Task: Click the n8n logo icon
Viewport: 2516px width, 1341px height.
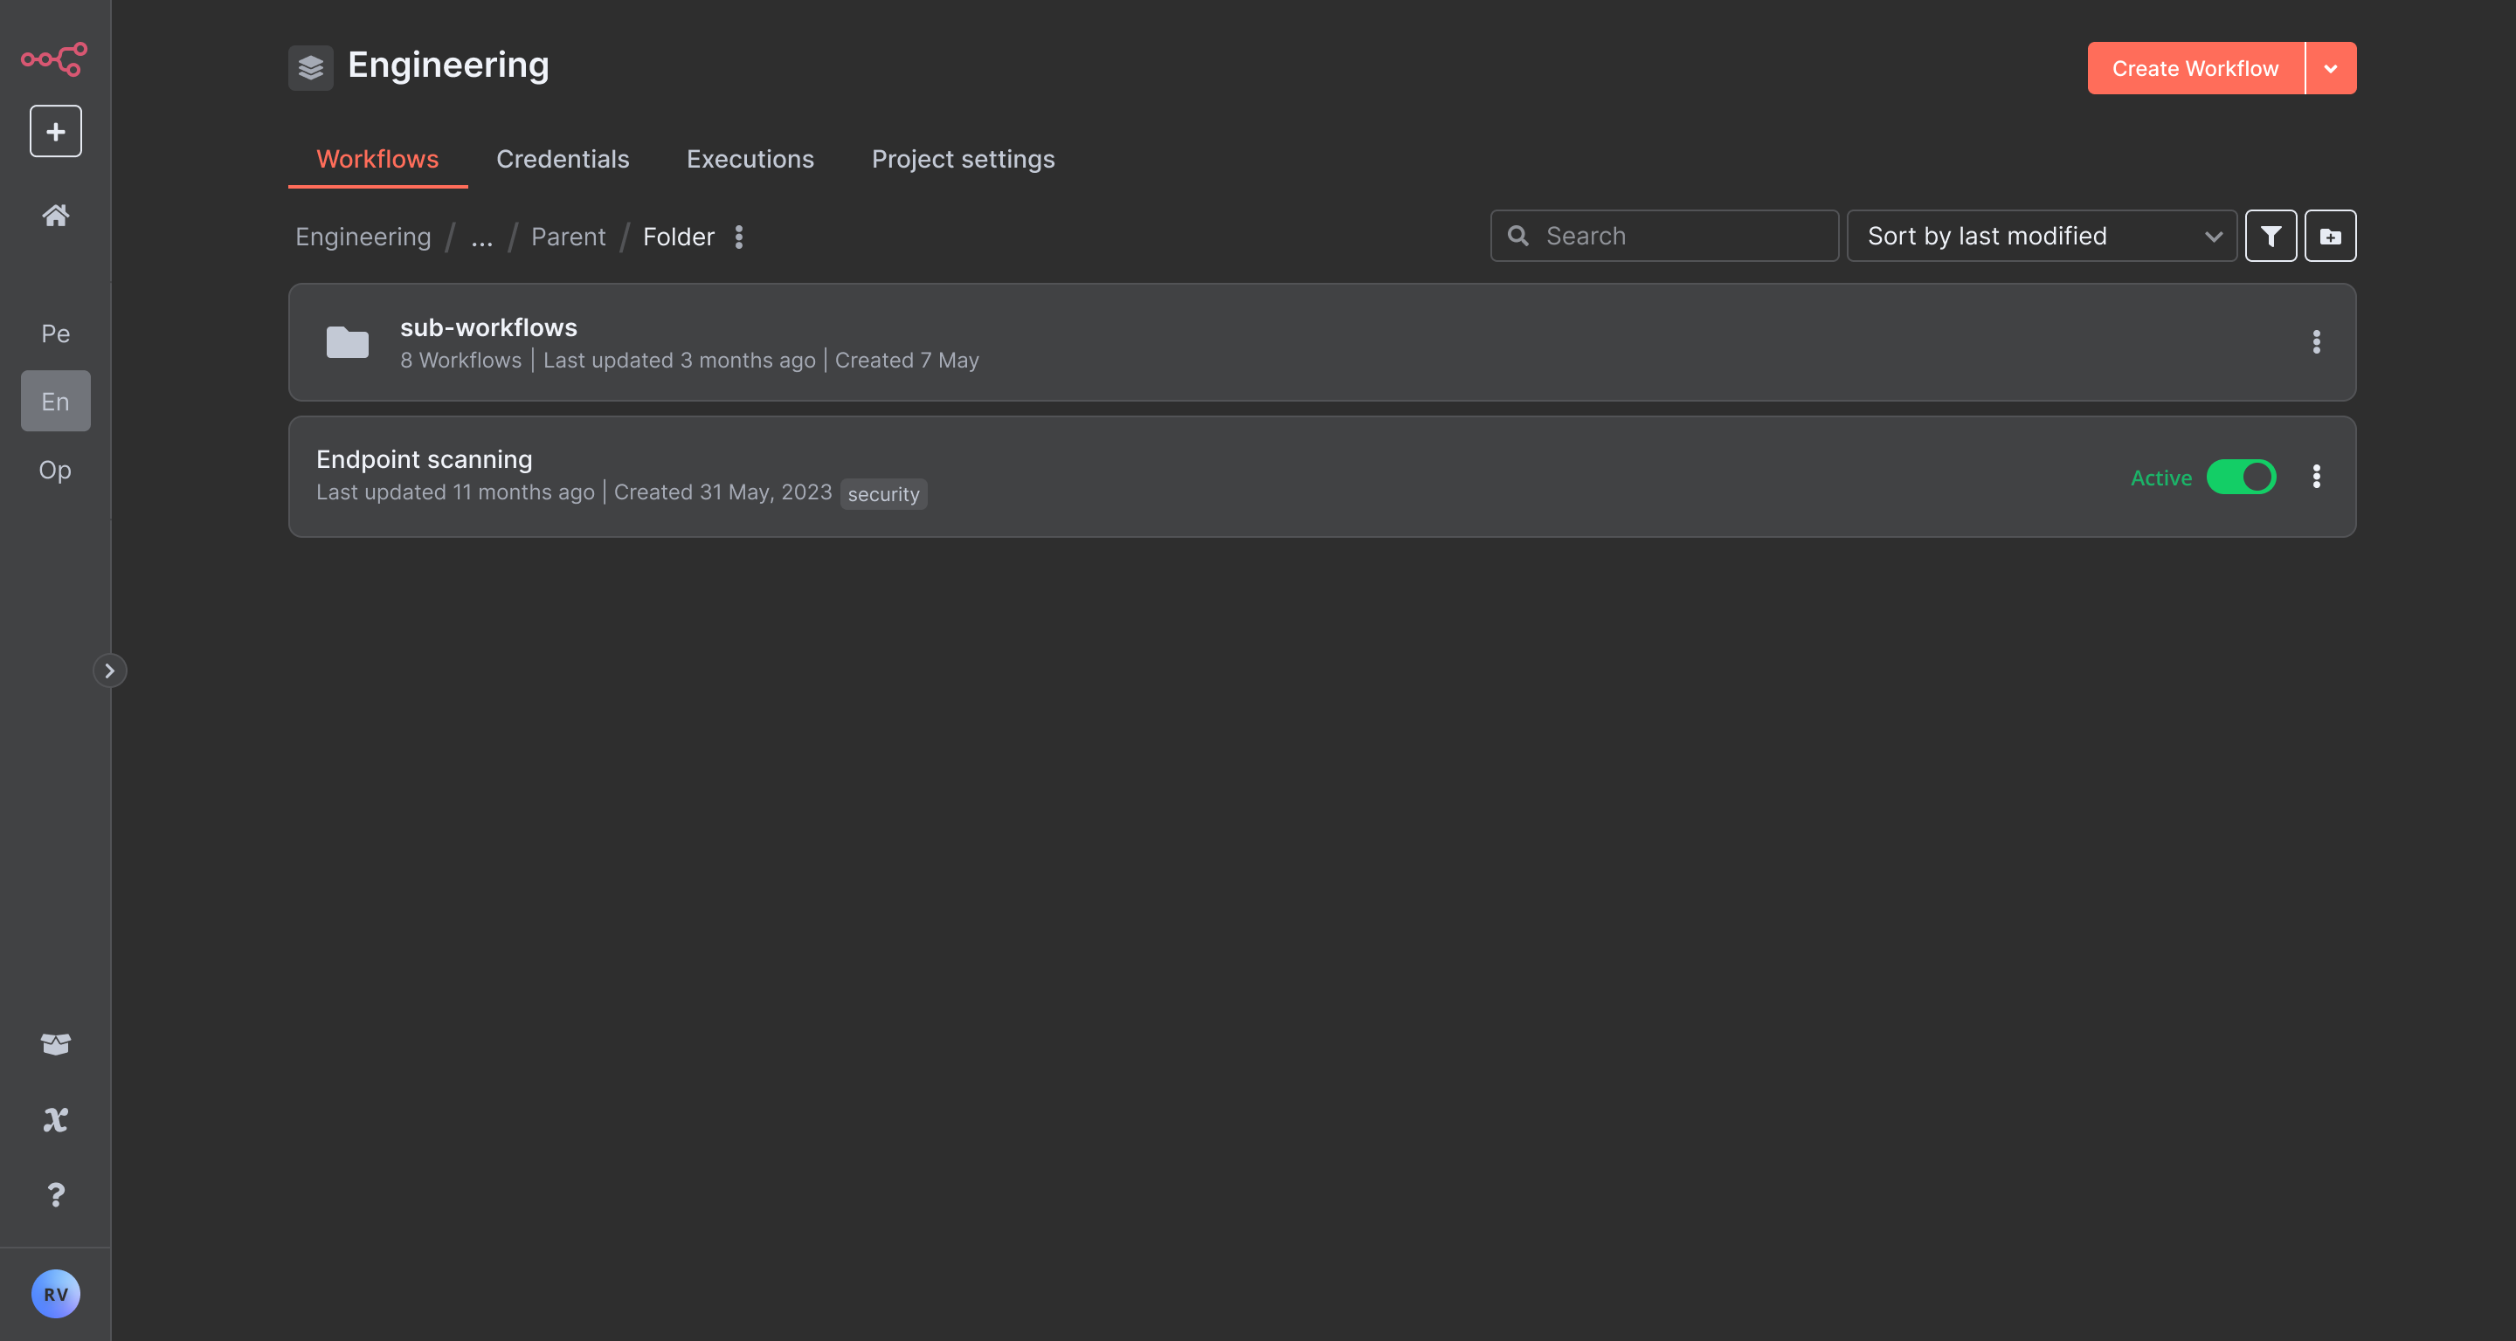Action: [x=55, y=58]
